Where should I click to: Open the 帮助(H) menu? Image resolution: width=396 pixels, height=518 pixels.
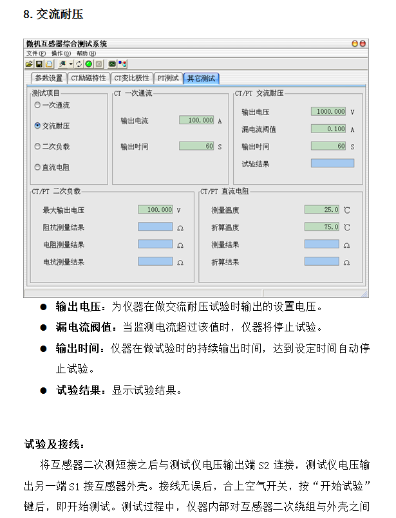(x=86, y=54)
